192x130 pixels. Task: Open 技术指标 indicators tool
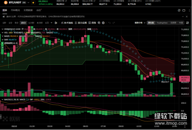click(67, 23)
